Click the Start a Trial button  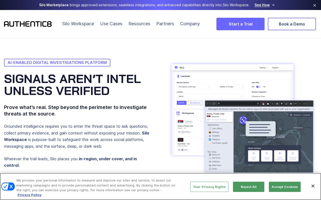[x=240, y=24]
